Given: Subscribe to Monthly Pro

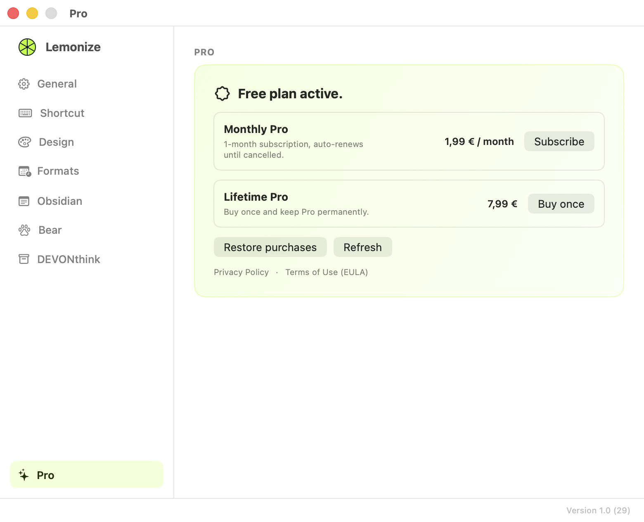Looking at the screenshot, I should [x=559, y=141].
